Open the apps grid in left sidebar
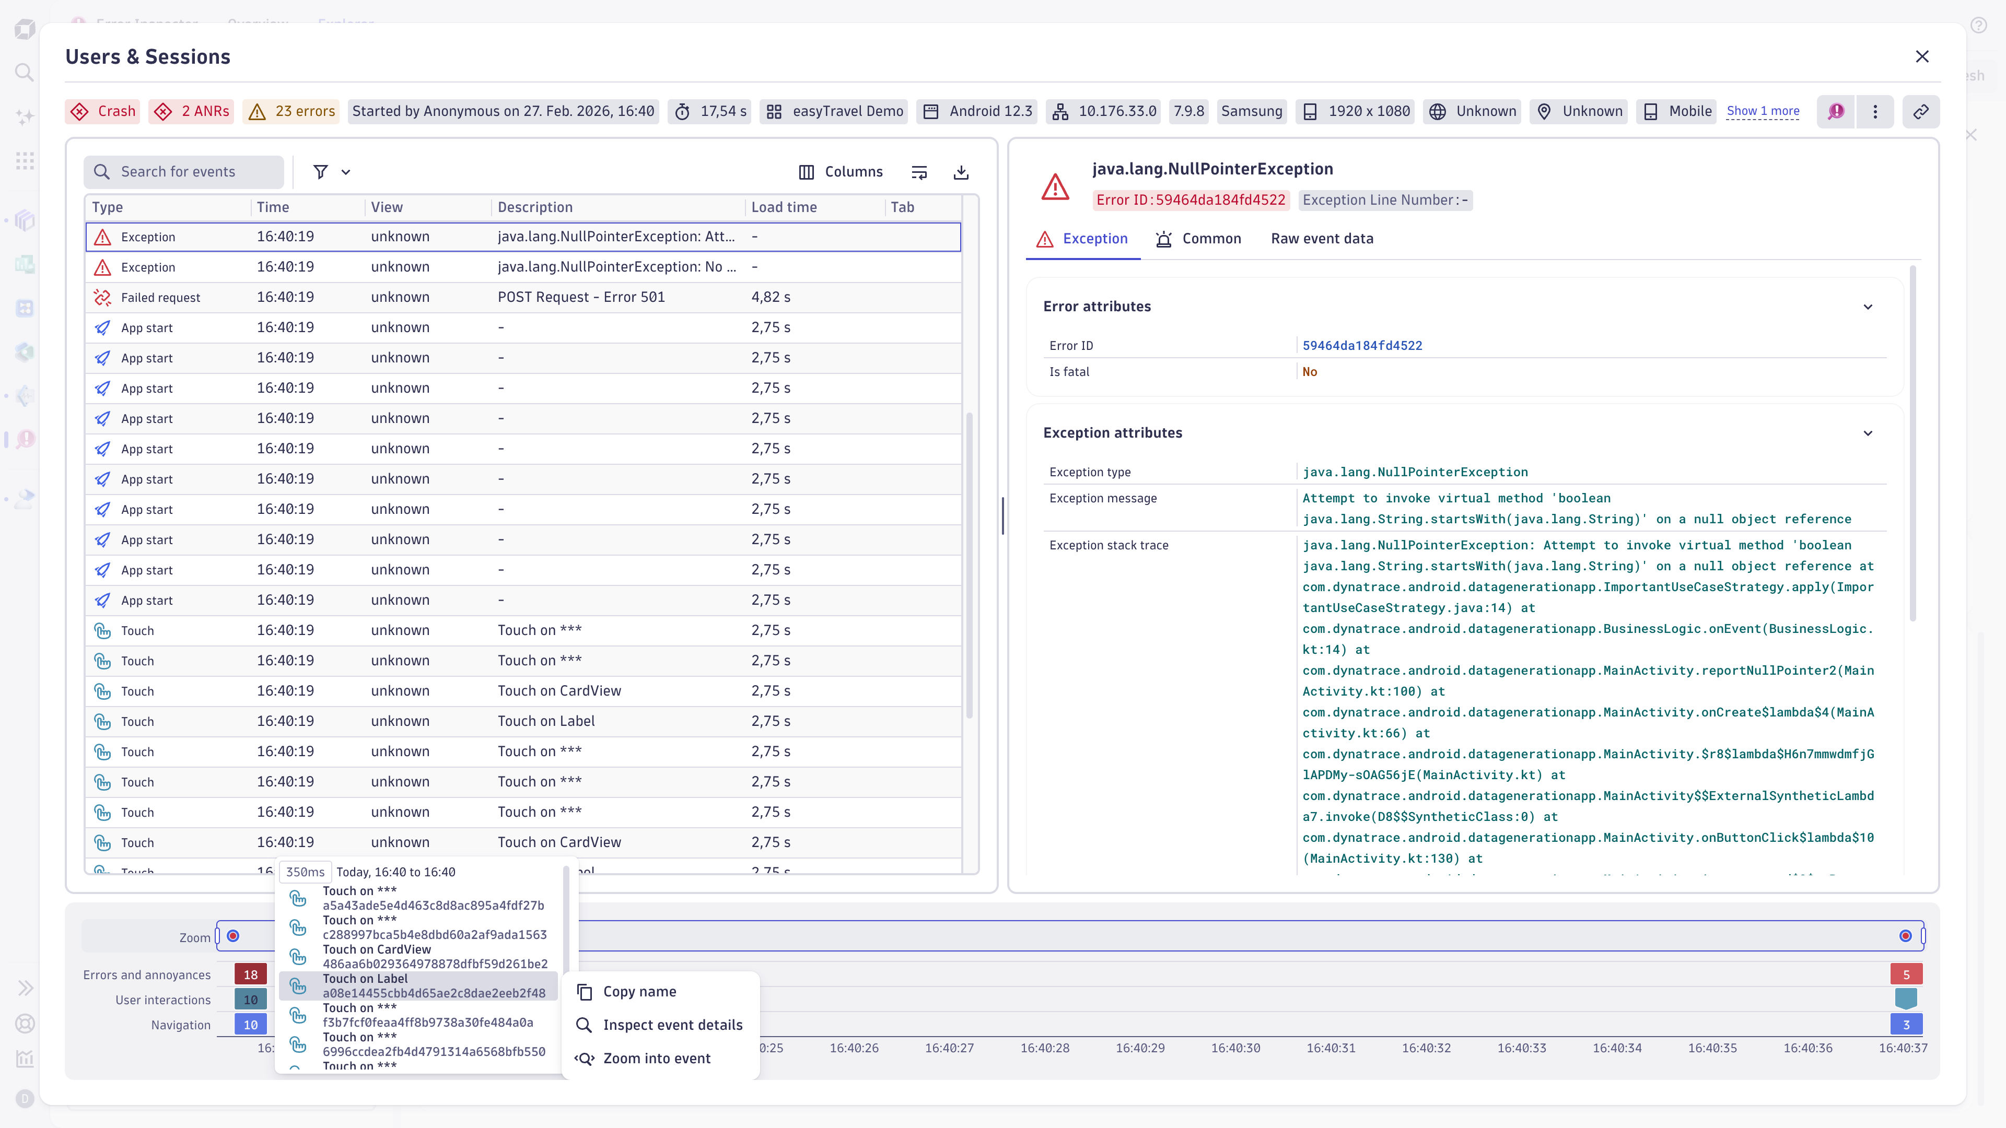Screen dimensions: 2006x1128 click(24, 160)
